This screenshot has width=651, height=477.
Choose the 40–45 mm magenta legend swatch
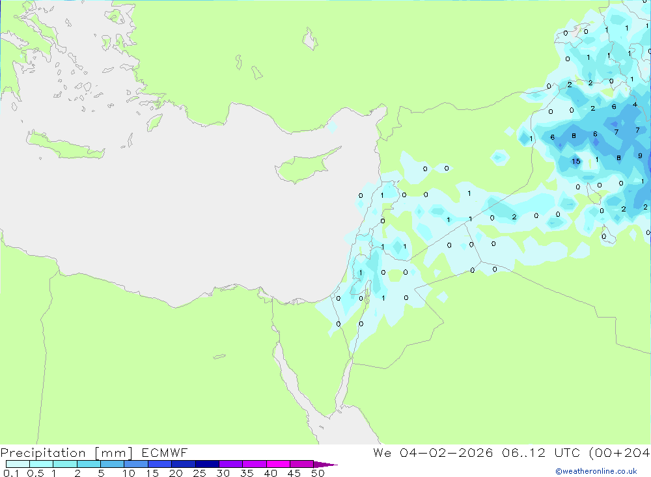[278, 464]
